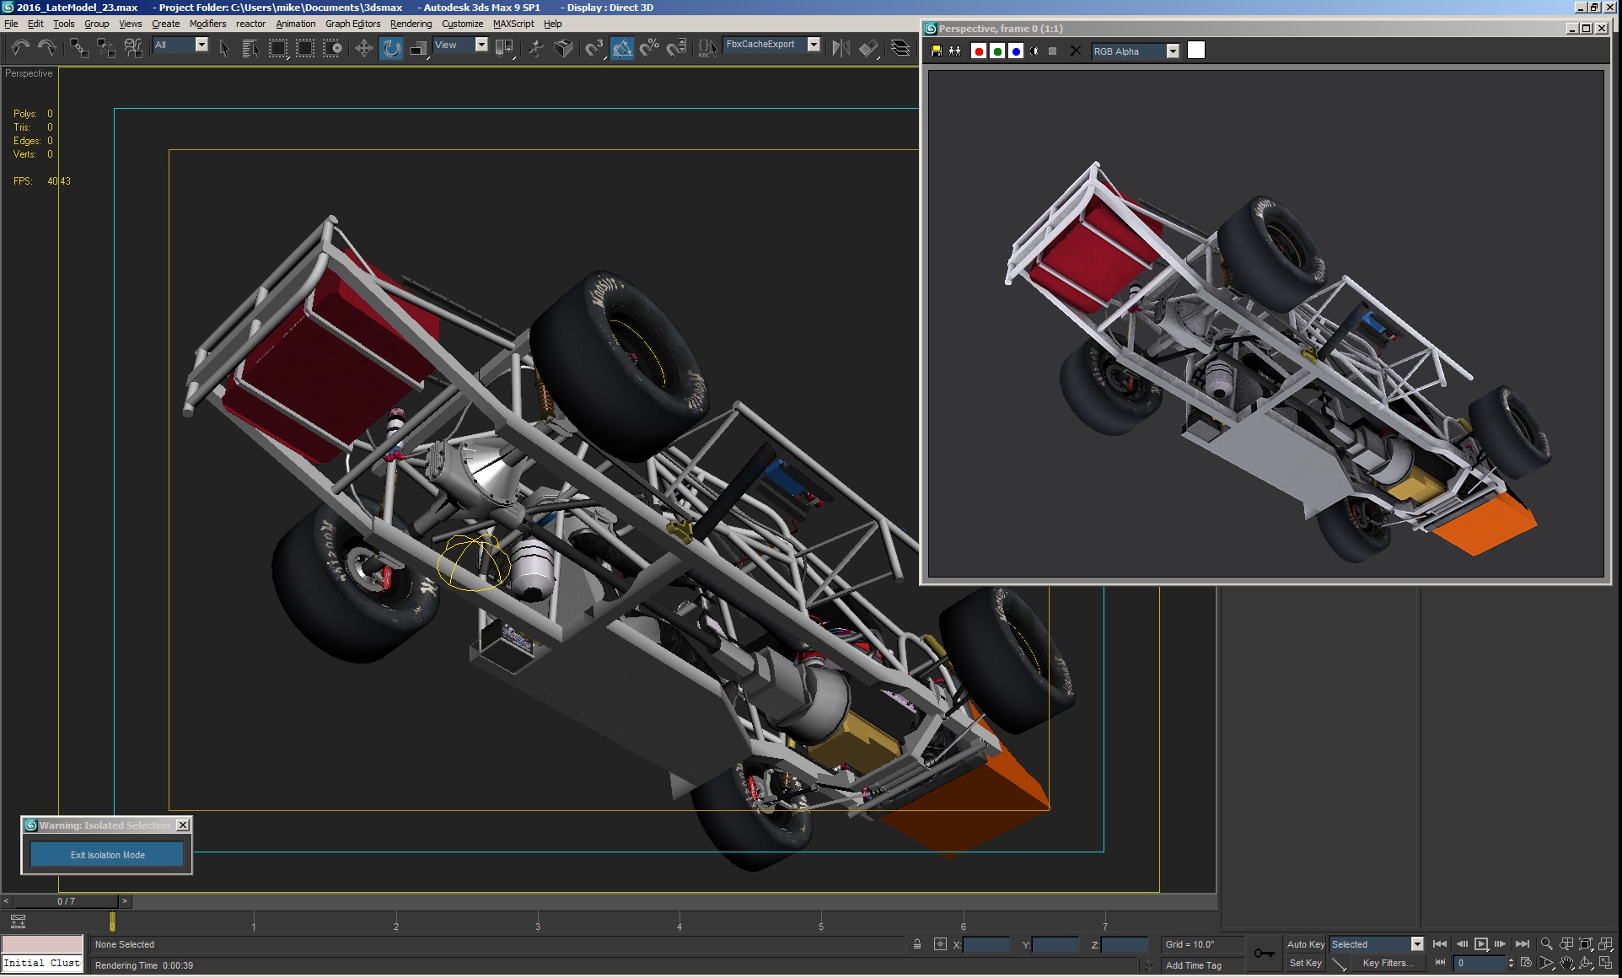Save bitmap in render window
Viewport: 1622px width, 978px height.
pyautogui.click(x=936, y=51)
